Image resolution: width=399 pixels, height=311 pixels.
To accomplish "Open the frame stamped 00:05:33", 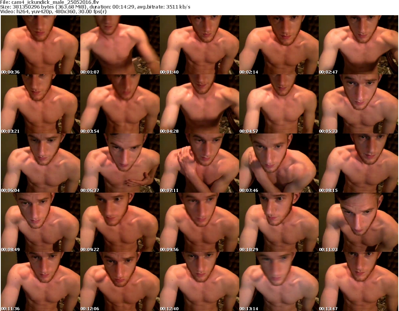I will click(358, 104).
